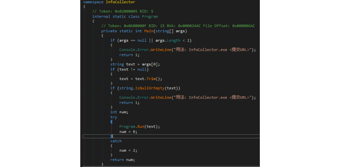Follow the Run method in Program.Run(text)
This screenshot has width=338, height=167.
[141, 127]
